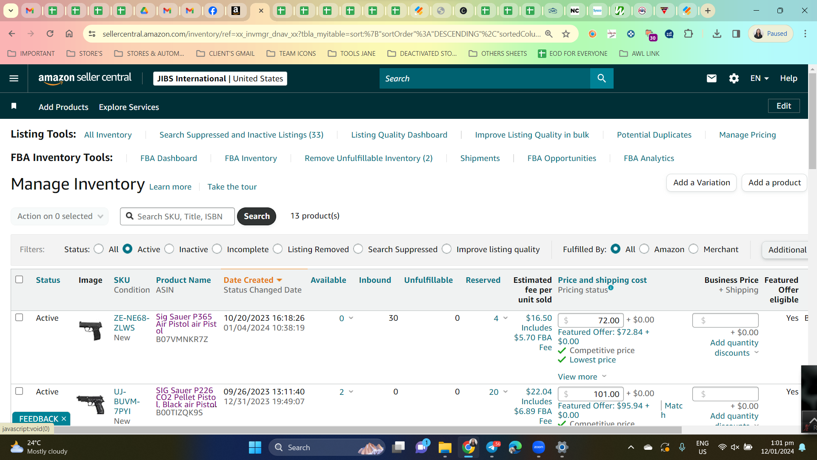Open the Chrome extensions puzzle icon

[x=688, y=34]
